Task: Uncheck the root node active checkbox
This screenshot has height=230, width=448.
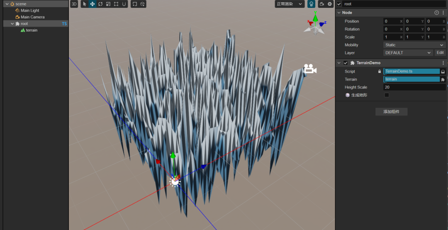Action: tap(339, 4)
